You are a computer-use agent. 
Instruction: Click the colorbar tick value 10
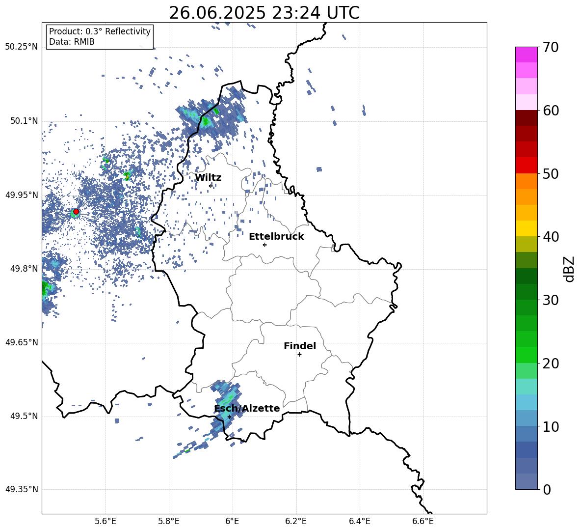[551, 426]
